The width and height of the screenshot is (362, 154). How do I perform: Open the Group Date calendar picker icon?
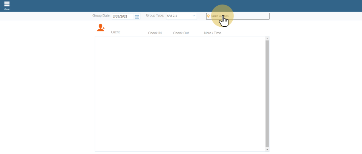pos(137,17)
